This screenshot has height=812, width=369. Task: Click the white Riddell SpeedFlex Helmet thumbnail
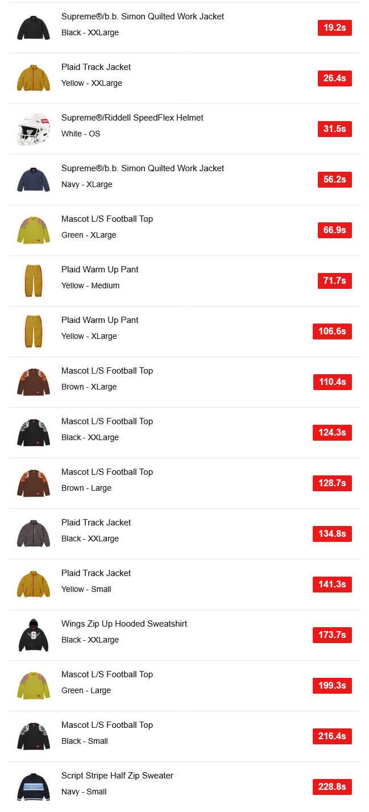pyautogui.click(x=34, y=129)
